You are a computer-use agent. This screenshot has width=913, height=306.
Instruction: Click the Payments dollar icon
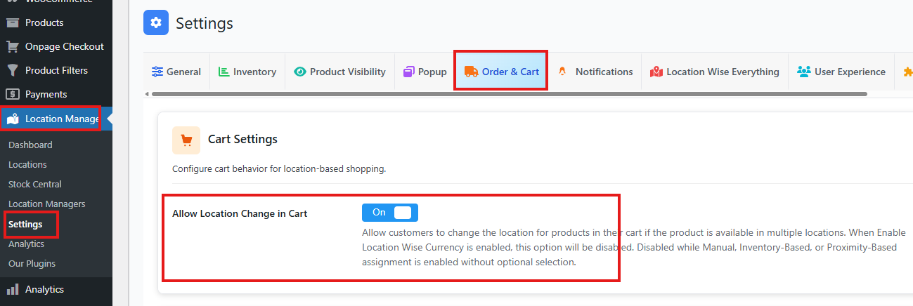click(x=13, y=94)
